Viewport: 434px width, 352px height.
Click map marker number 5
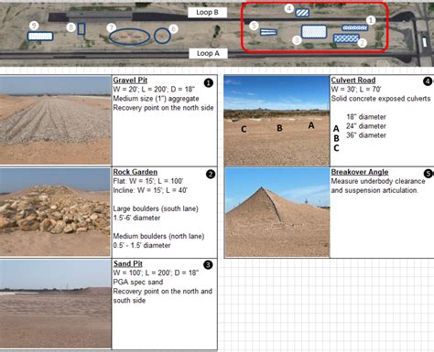tap(254, 26)
